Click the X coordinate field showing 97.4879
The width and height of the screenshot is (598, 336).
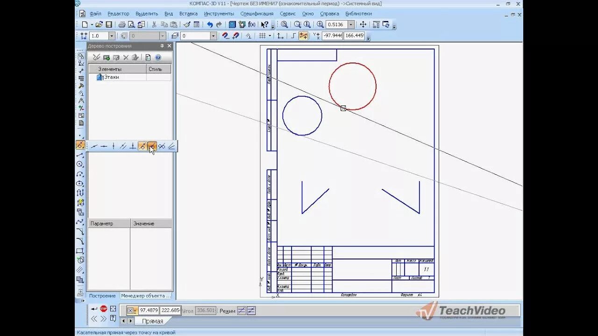point(149,310)
